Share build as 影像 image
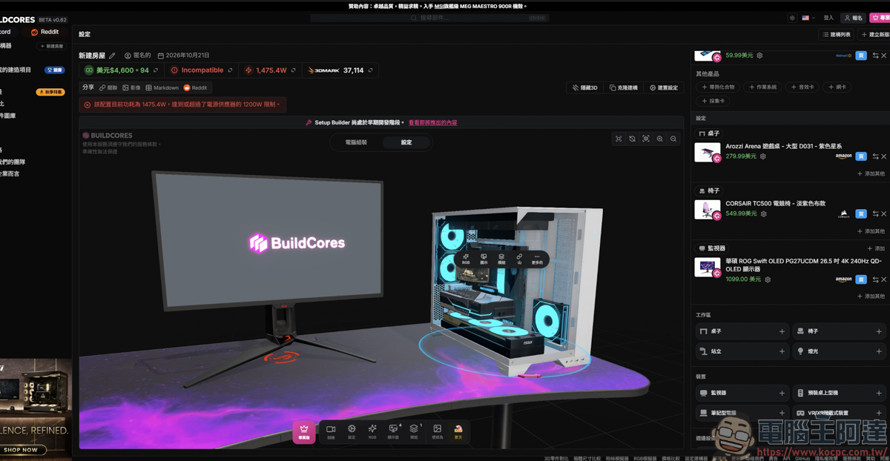 click(x=131, y=87)
